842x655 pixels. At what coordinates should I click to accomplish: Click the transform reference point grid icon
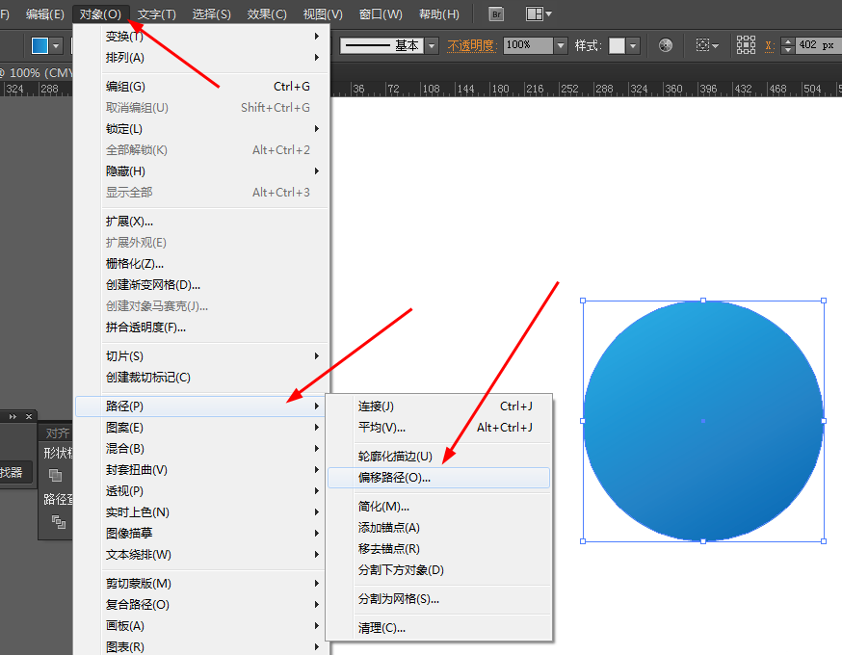point(746,45)
